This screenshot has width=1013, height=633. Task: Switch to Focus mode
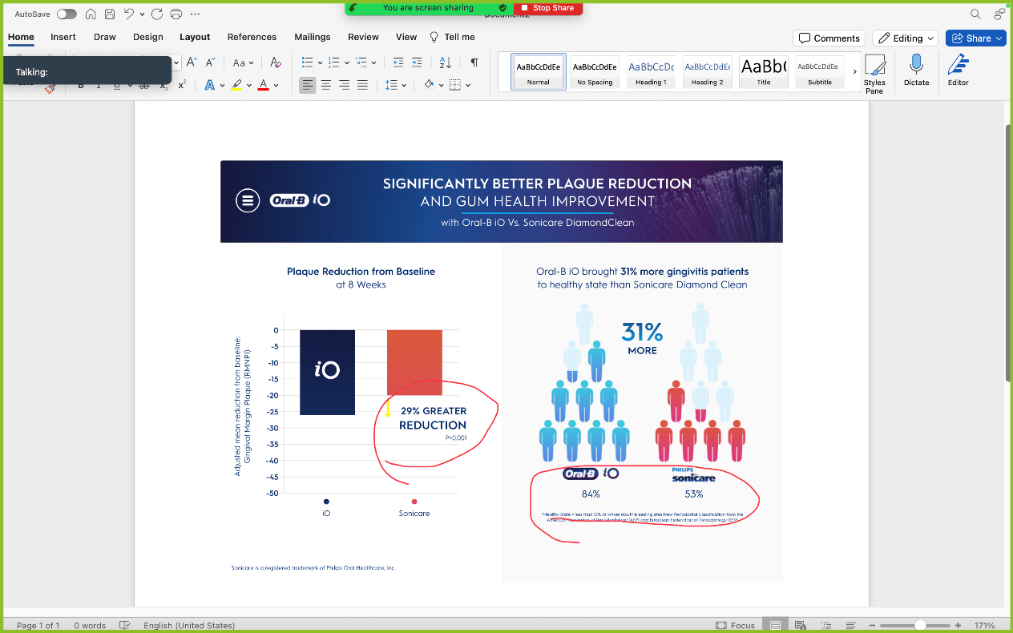pyautogui.click(x=735, y=625)
